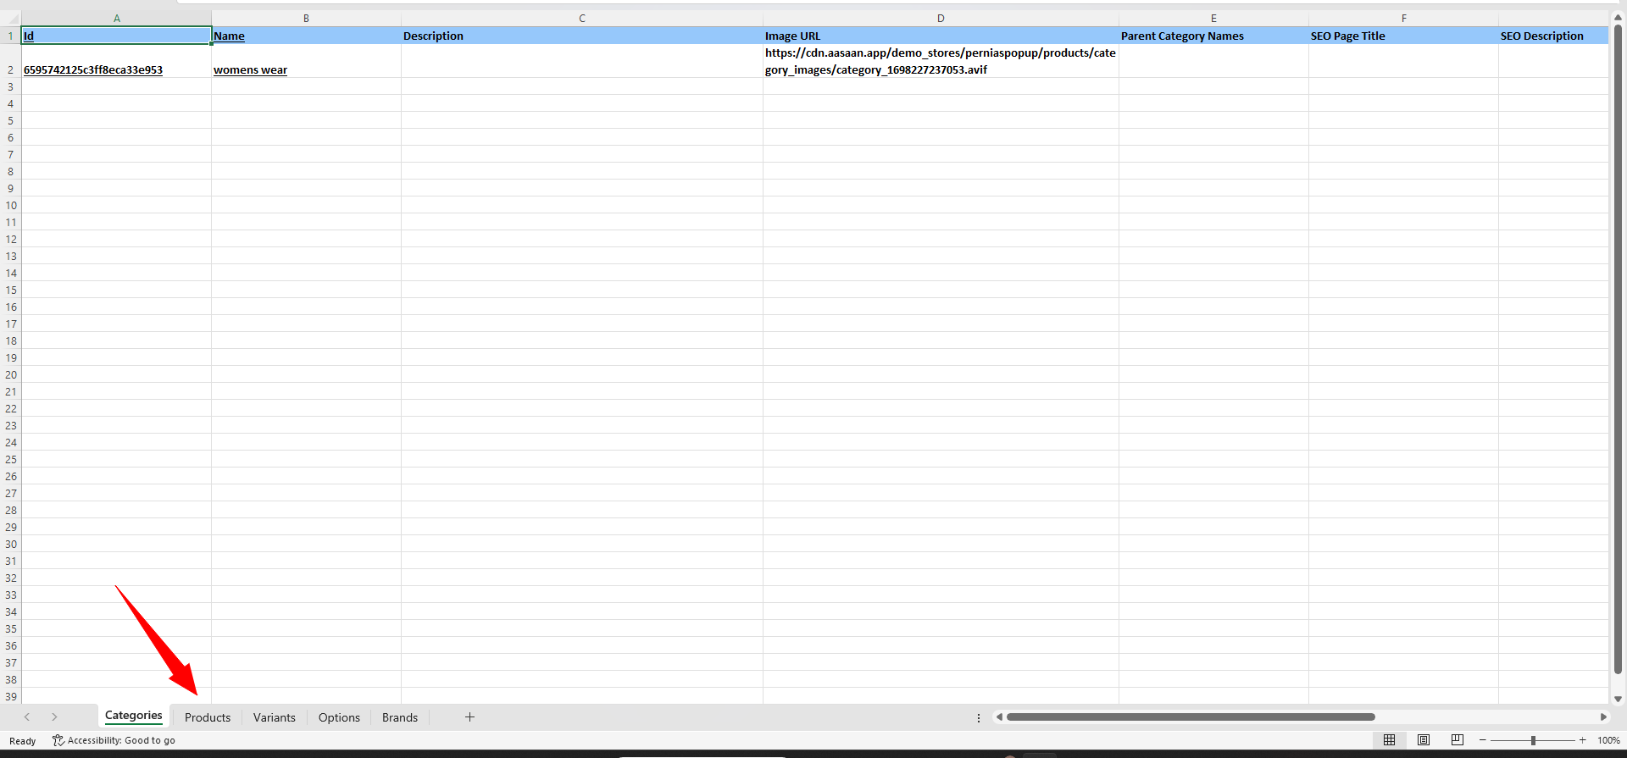Click the 100% zoom level button

click(1608, 740)
